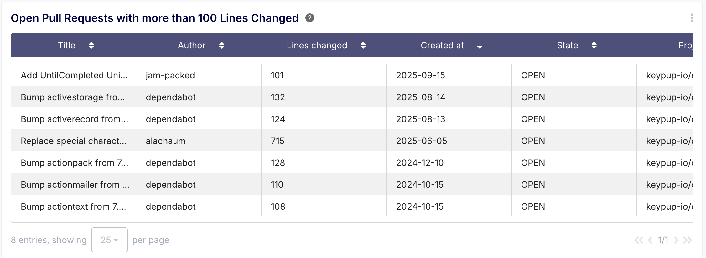Screen dimensions: 706x258
Task: Click the jam-packed author cell
Action: coord(170,75)
